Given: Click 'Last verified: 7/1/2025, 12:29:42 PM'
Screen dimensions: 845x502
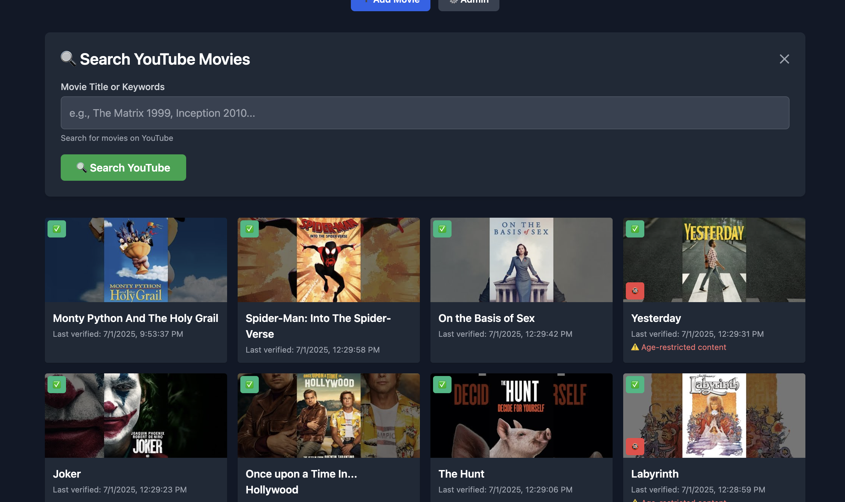Looking at the screenshot, I should tap(505, 334).
